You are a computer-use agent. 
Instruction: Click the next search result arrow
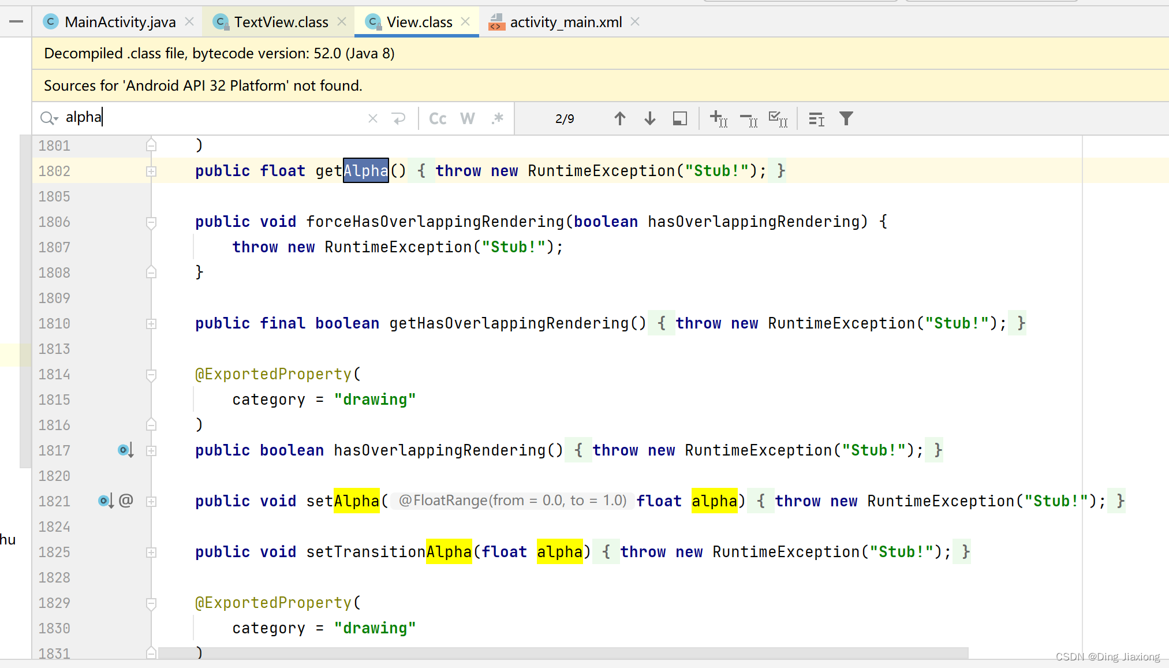(x=649, y=118)
